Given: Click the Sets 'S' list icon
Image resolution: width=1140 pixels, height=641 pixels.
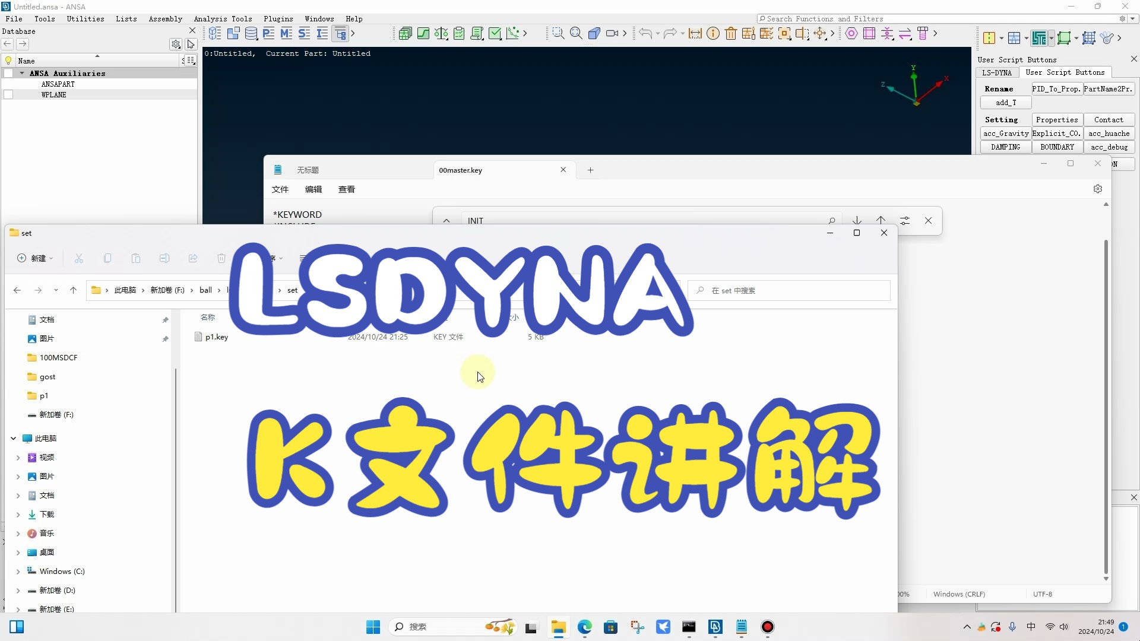Looking at the screenshot, I should 305,33.
